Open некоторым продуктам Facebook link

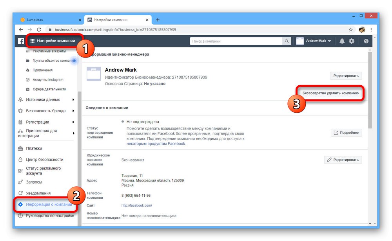[156, 144]
